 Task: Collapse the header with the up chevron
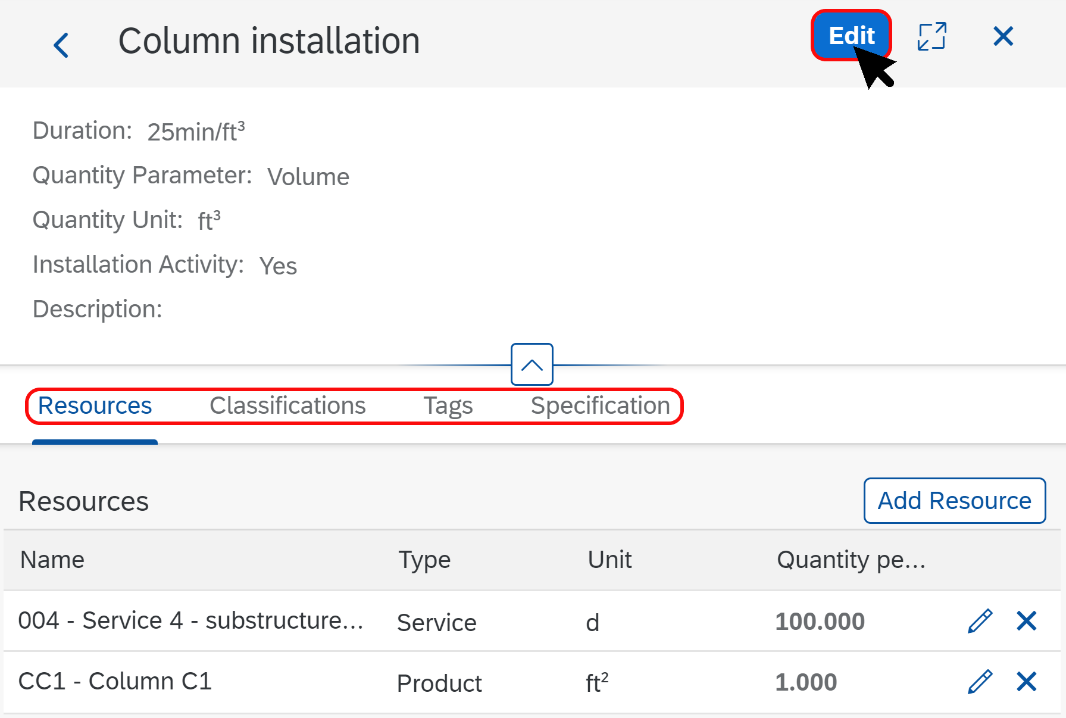532,364
